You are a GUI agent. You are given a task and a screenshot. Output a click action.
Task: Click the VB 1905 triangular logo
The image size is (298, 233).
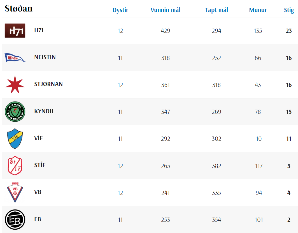15,192
